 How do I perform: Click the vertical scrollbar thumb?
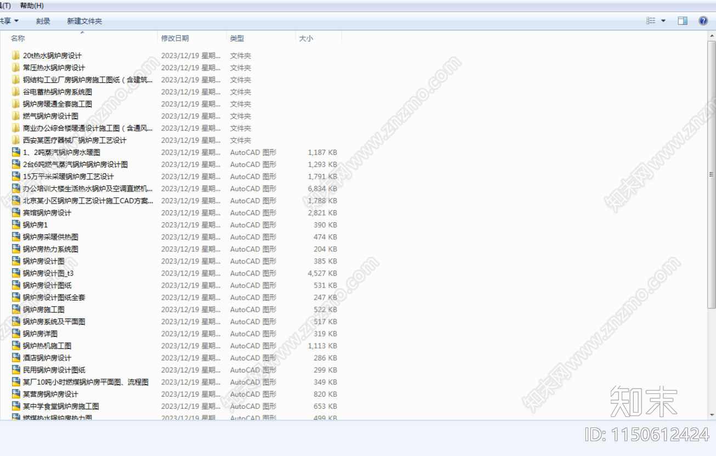point(712,174)
